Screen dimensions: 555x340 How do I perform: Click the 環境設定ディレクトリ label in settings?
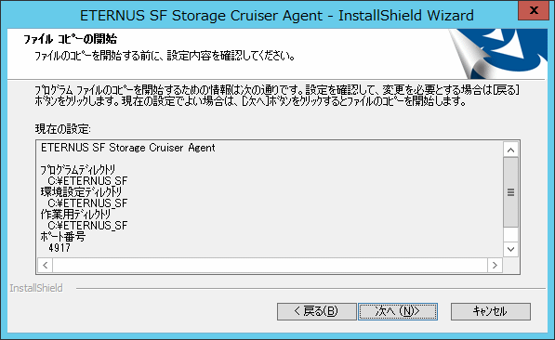pyautogui.click(x=81, y=192)
